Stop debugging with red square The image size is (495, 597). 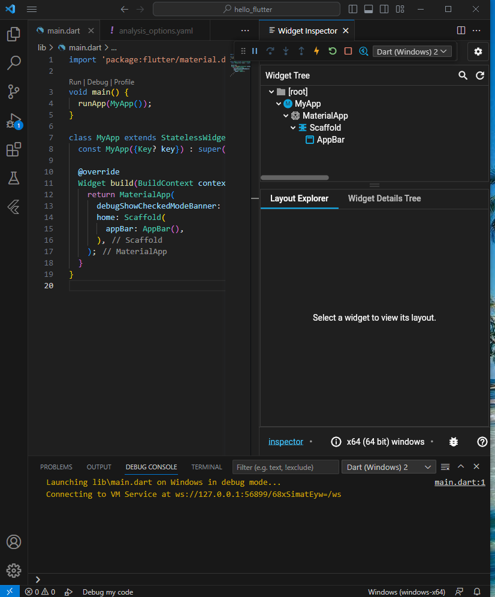click(348, 51)
